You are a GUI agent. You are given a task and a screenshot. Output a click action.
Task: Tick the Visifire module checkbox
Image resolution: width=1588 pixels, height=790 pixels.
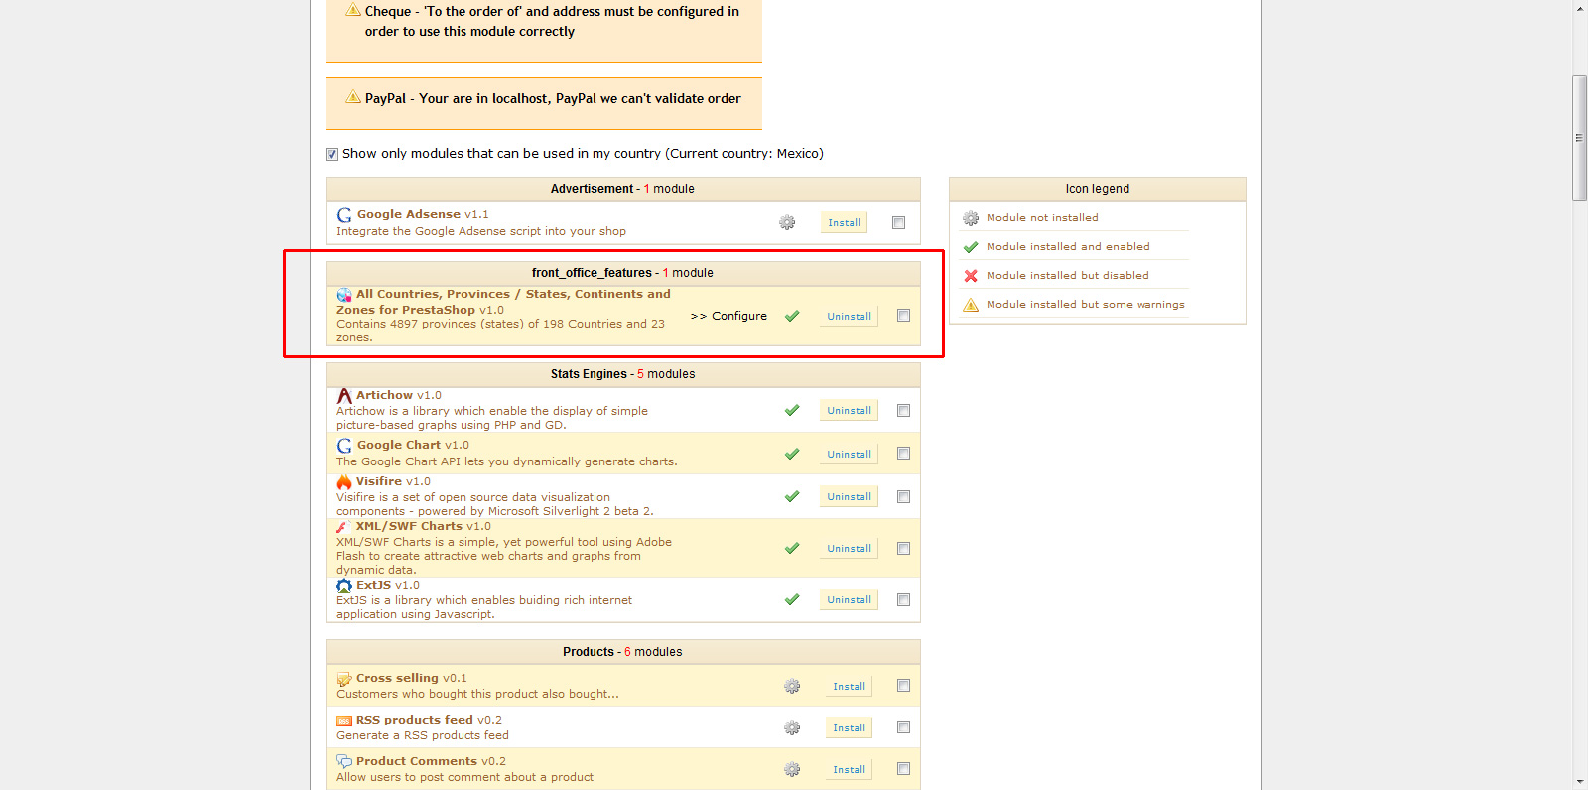[x=903, y=496]
